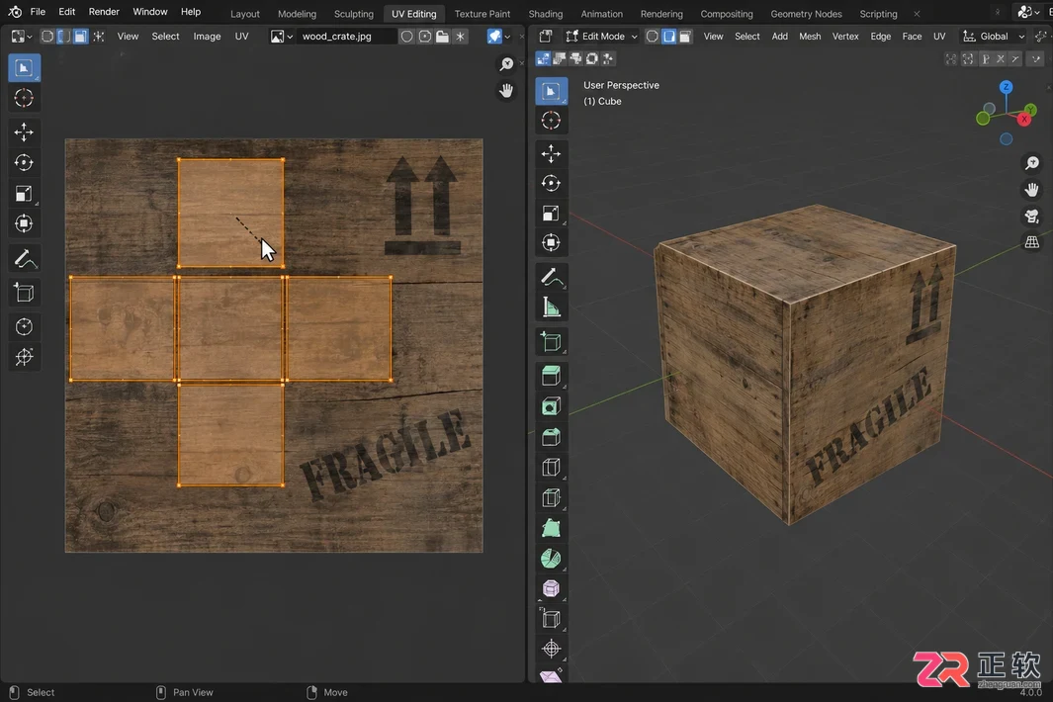Select the Shrink/Fatten tool
Image resolution: width=1053 pixels, height=702 pixels.
tap(552, 649)
